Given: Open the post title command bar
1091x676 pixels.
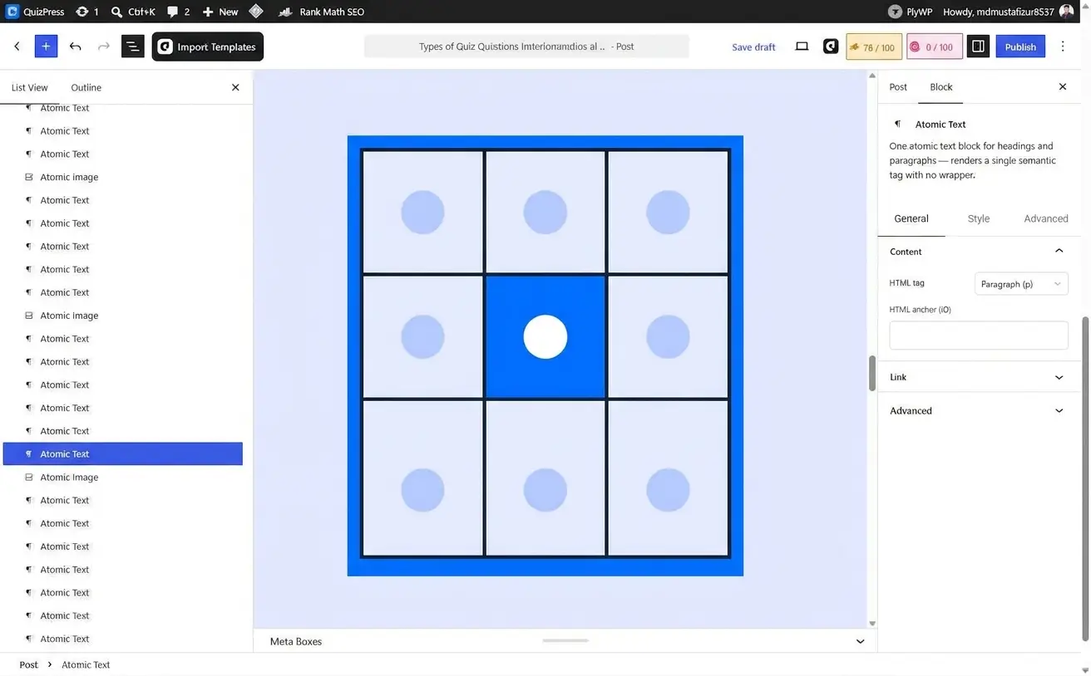Looking at the screenshot, I should [526, 47].
